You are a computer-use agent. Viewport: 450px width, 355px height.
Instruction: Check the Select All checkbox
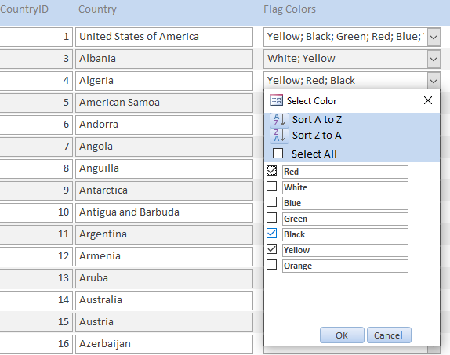(x=278, y=154)
